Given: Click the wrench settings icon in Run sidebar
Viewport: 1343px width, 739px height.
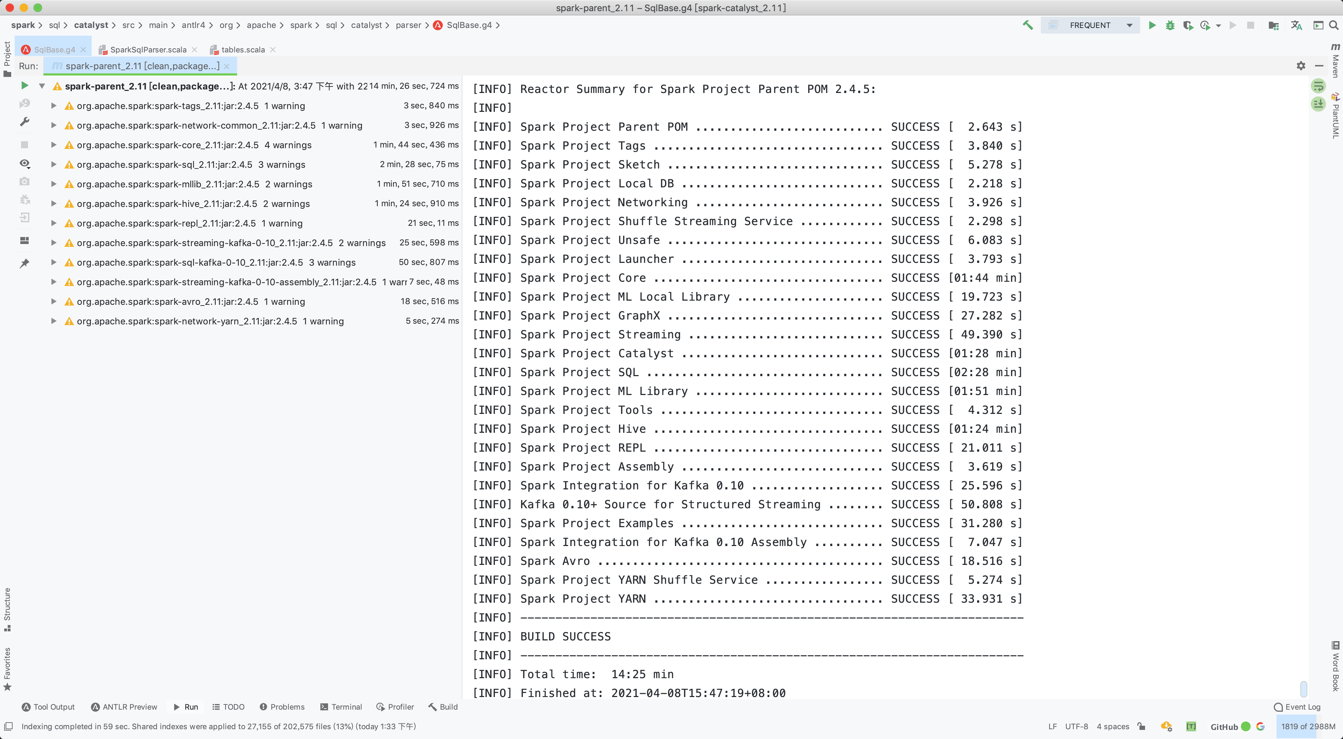Looking at the screenshot, I should 24,122.
